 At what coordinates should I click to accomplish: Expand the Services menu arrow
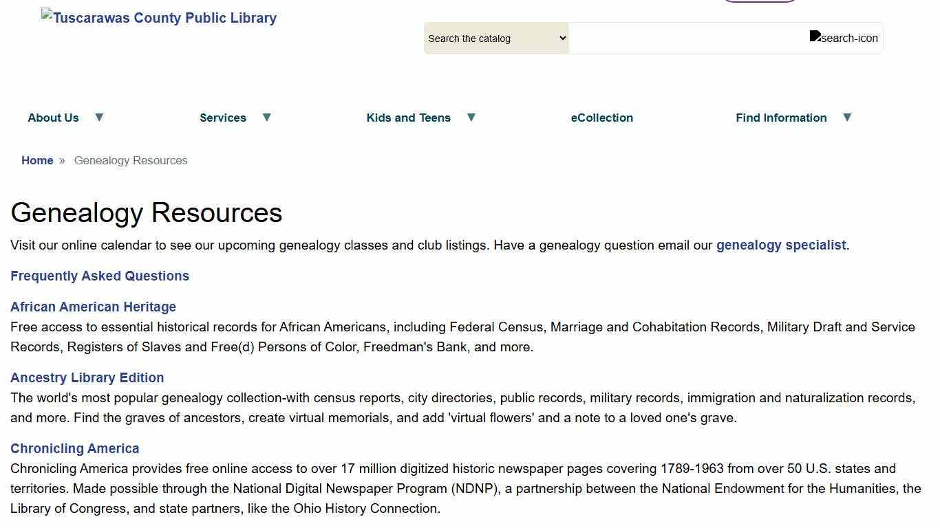pyautogui.click(x=266, y=118)
